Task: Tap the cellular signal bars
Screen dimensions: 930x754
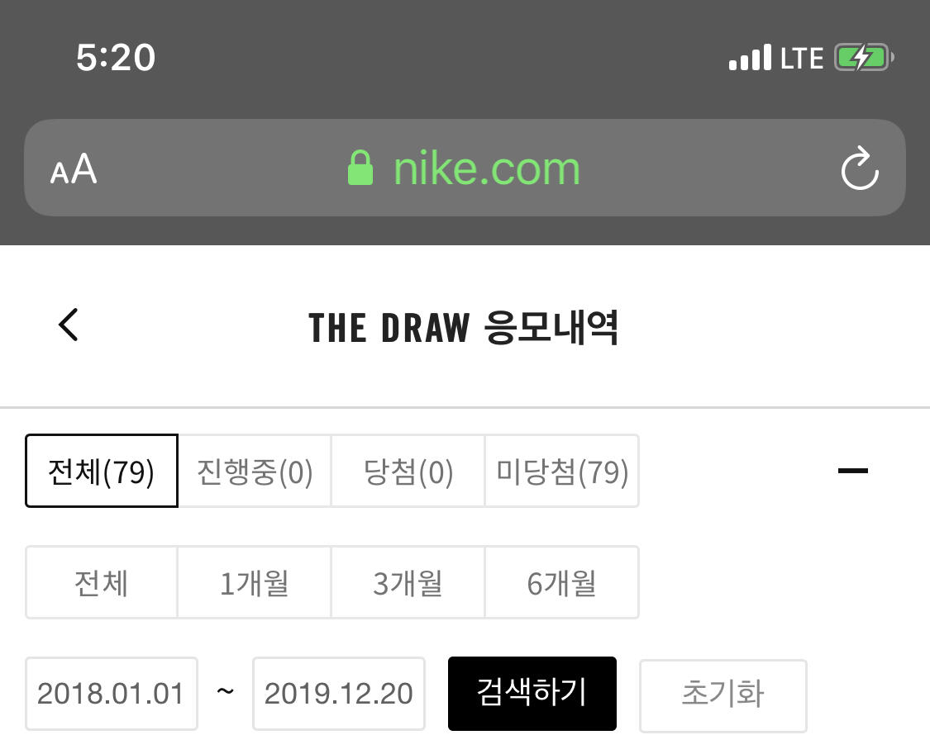Action: 750,58
